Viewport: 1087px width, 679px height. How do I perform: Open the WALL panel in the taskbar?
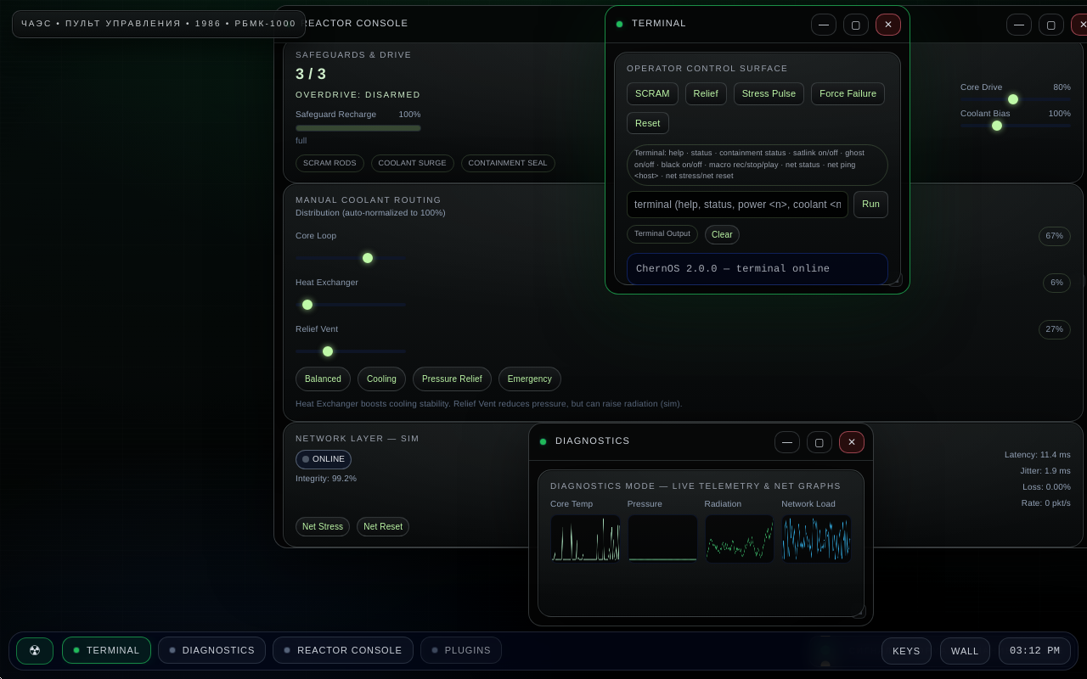(x=965, y=651)
